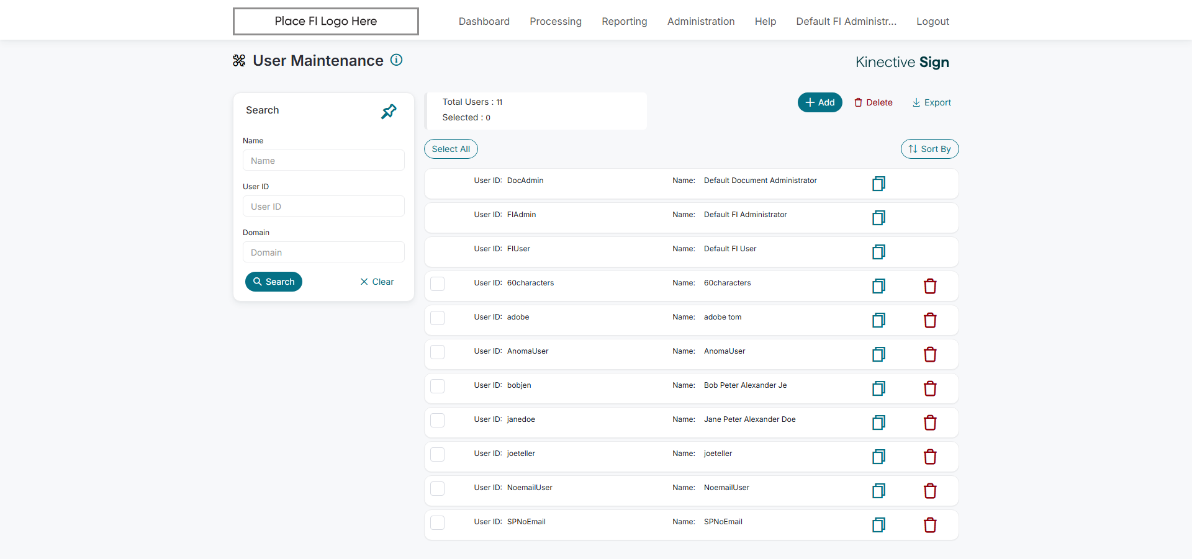Image resolution: width=1192 pixels, height=559 pixels.
Task: Click the Export link
Action: point(931,102)
